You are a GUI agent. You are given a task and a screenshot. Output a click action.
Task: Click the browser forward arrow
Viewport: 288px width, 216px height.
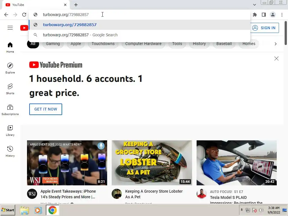point(15,15)
